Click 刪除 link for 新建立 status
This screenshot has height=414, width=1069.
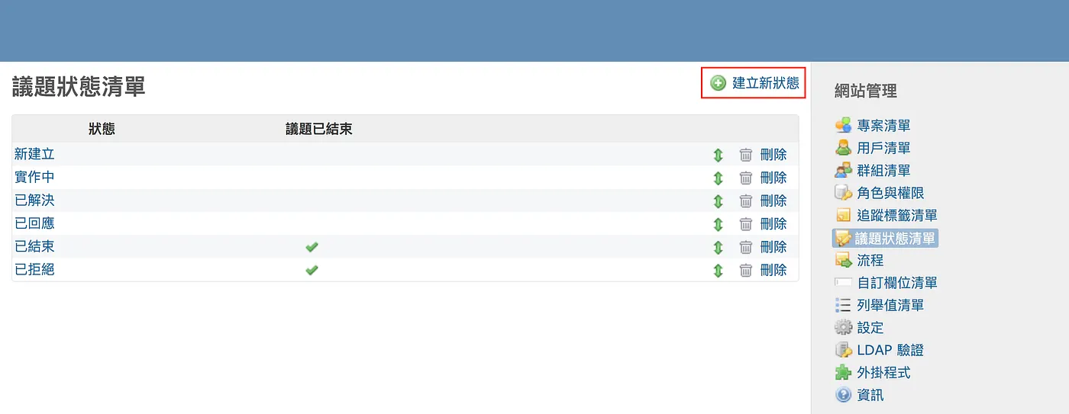(773, 155)
